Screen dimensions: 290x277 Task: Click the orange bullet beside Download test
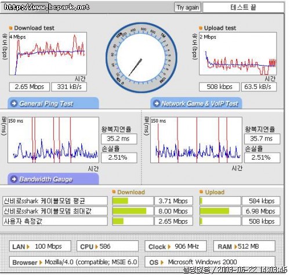[11, 28]
